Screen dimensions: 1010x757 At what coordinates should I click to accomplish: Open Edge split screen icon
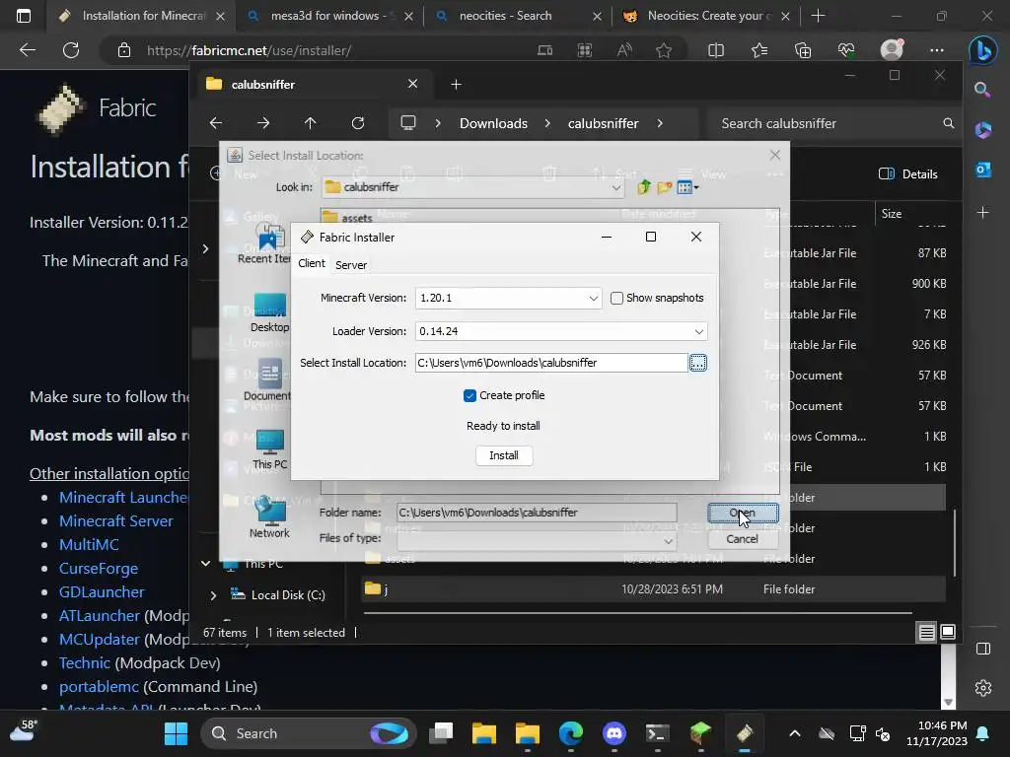click(716, 50)
